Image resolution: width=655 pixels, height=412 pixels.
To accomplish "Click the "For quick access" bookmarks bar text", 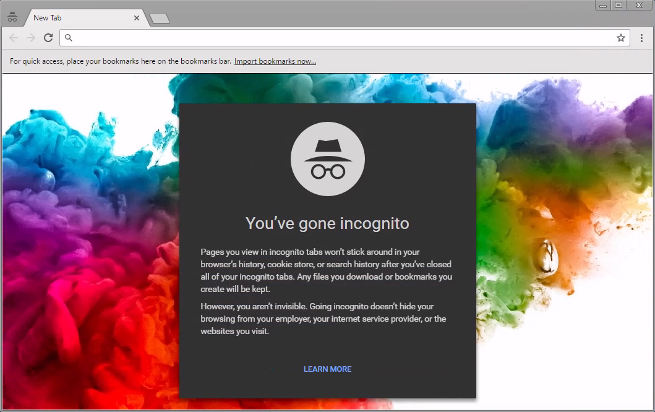I will (x=121, y=61).
